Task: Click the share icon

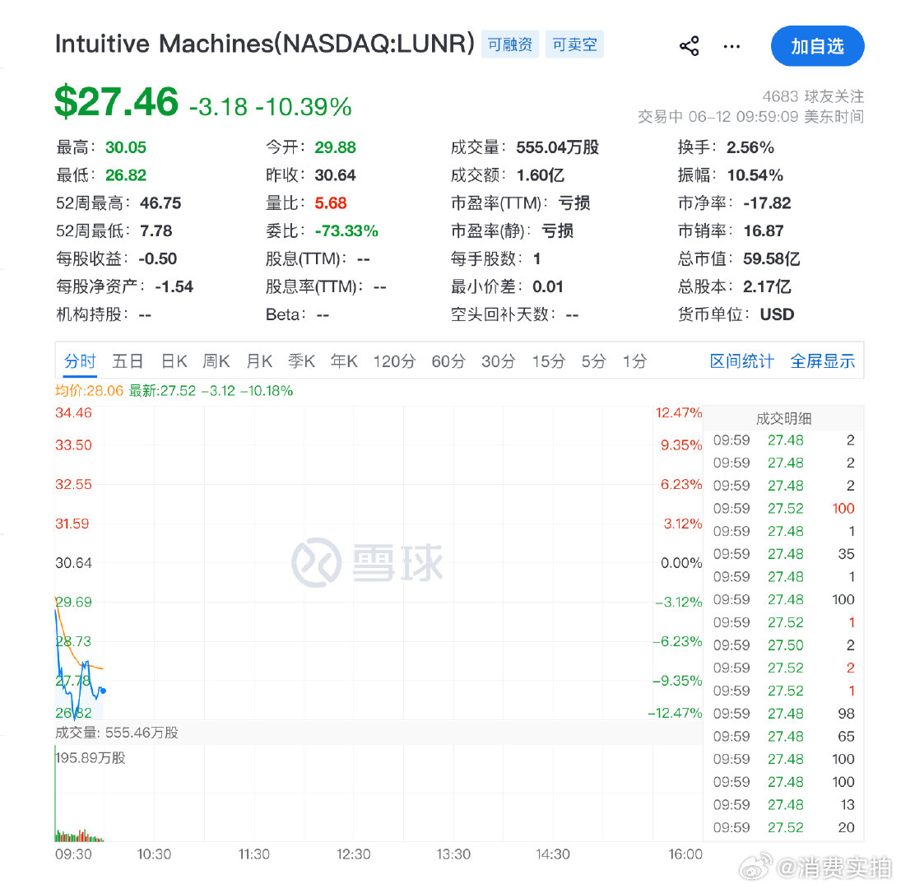Action: point(689,46)
